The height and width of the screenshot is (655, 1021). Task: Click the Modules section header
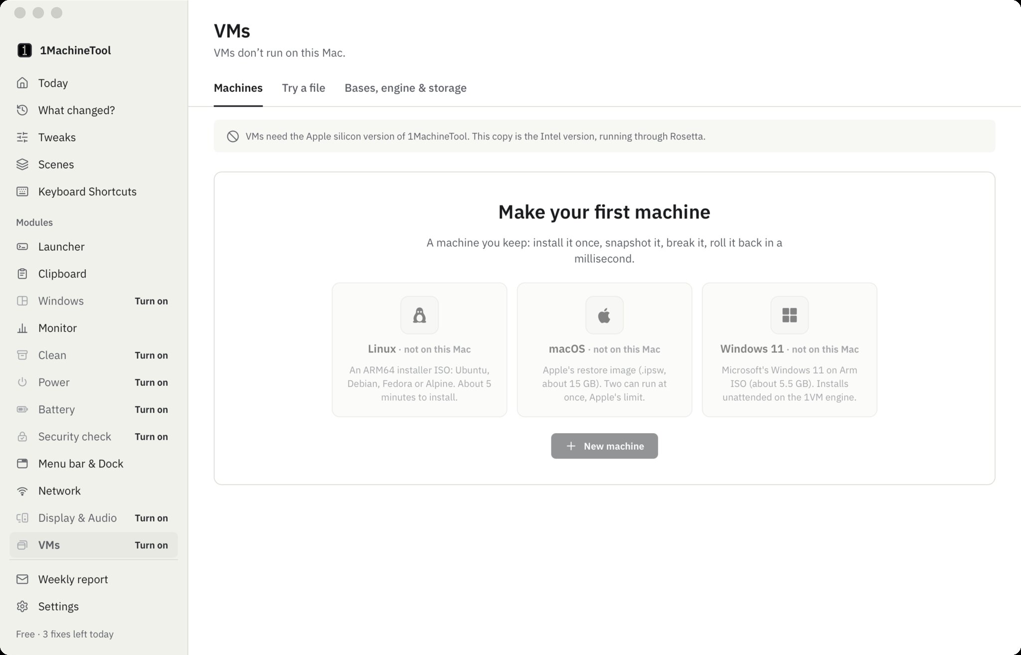[34, 222]
